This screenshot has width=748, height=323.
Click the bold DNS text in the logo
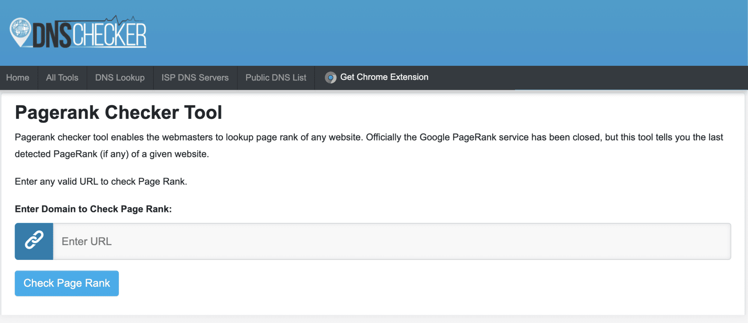[x=52, y=36]
